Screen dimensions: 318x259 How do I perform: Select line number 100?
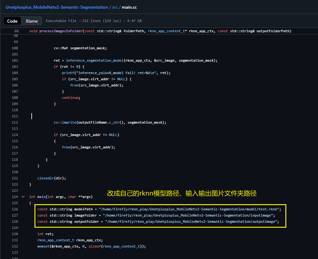(15, 48)
